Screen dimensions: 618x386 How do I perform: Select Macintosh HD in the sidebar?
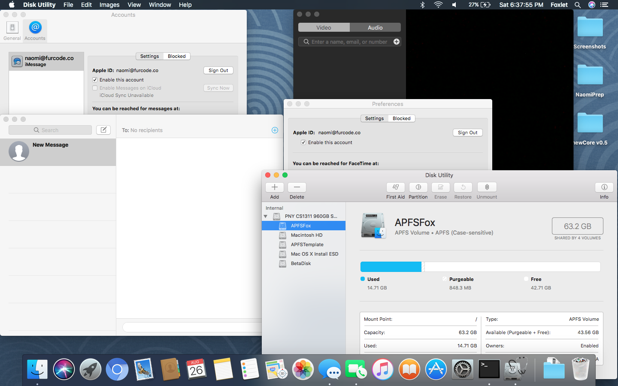[x=304, y=235]
